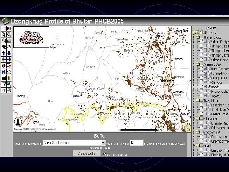Collapse the Administration folder

pyautogui.click(x=198, y=64)
